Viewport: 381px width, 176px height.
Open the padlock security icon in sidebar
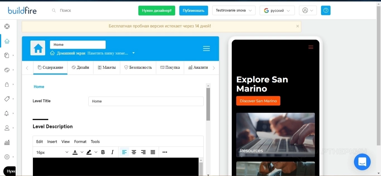coord(7,85)
